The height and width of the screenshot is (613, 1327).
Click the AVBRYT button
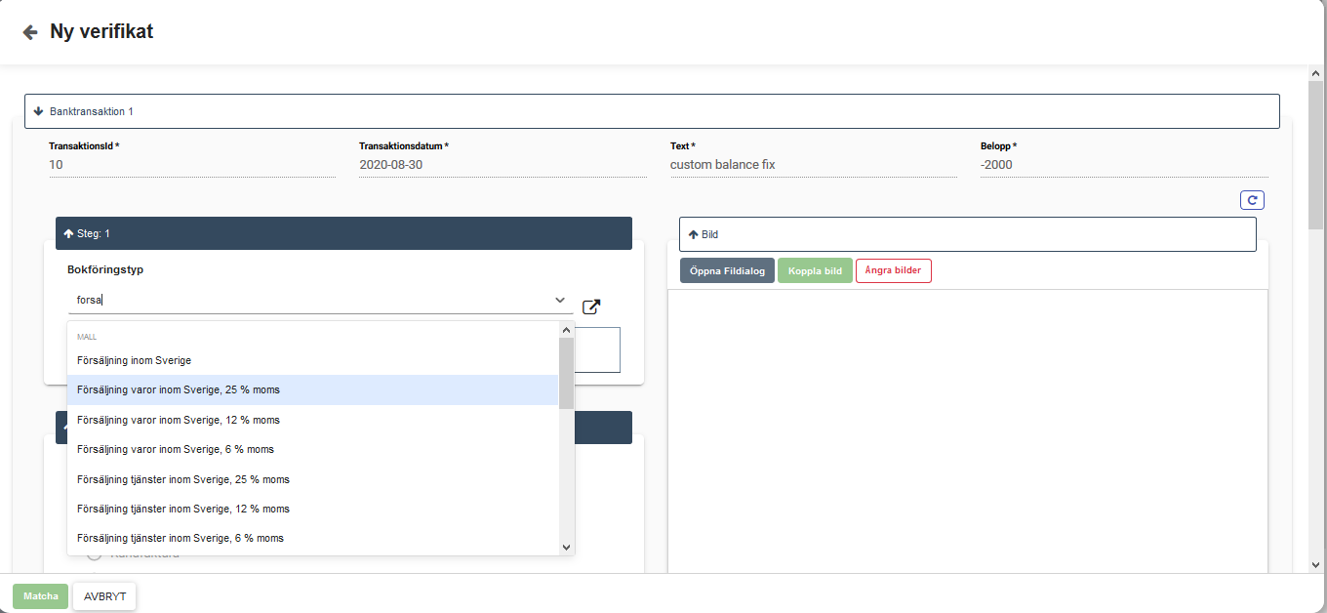click(104, 596)
